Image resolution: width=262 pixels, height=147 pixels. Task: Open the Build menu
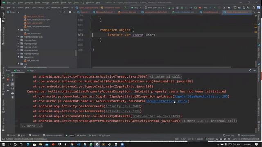coord(63,2)
